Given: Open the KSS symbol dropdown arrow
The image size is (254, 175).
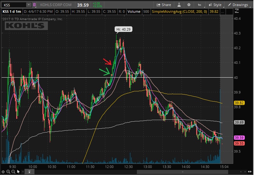Looking at the screenshot, I should click(29, 5).
